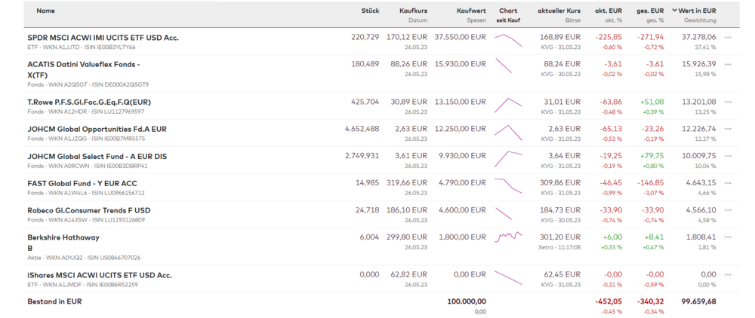Sort by the Kaufkurs column header
Image resolution: width=755 pixels, height=318 pixels.
(x=413, y=11)
